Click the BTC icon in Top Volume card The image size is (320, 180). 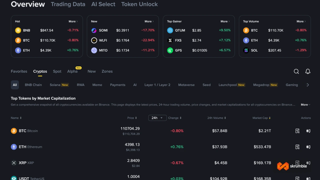click(246, 30)
